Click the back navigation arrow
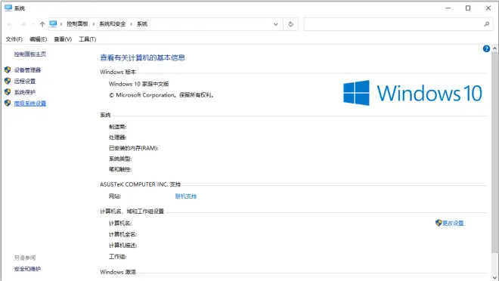This screenshot has width=499, height=281. (10, 24)
